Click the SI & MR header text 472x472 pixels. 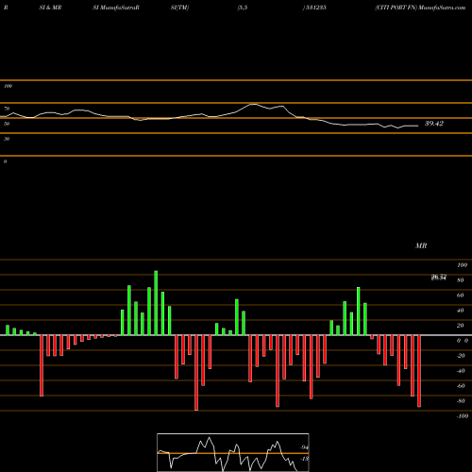pos(50,8)
